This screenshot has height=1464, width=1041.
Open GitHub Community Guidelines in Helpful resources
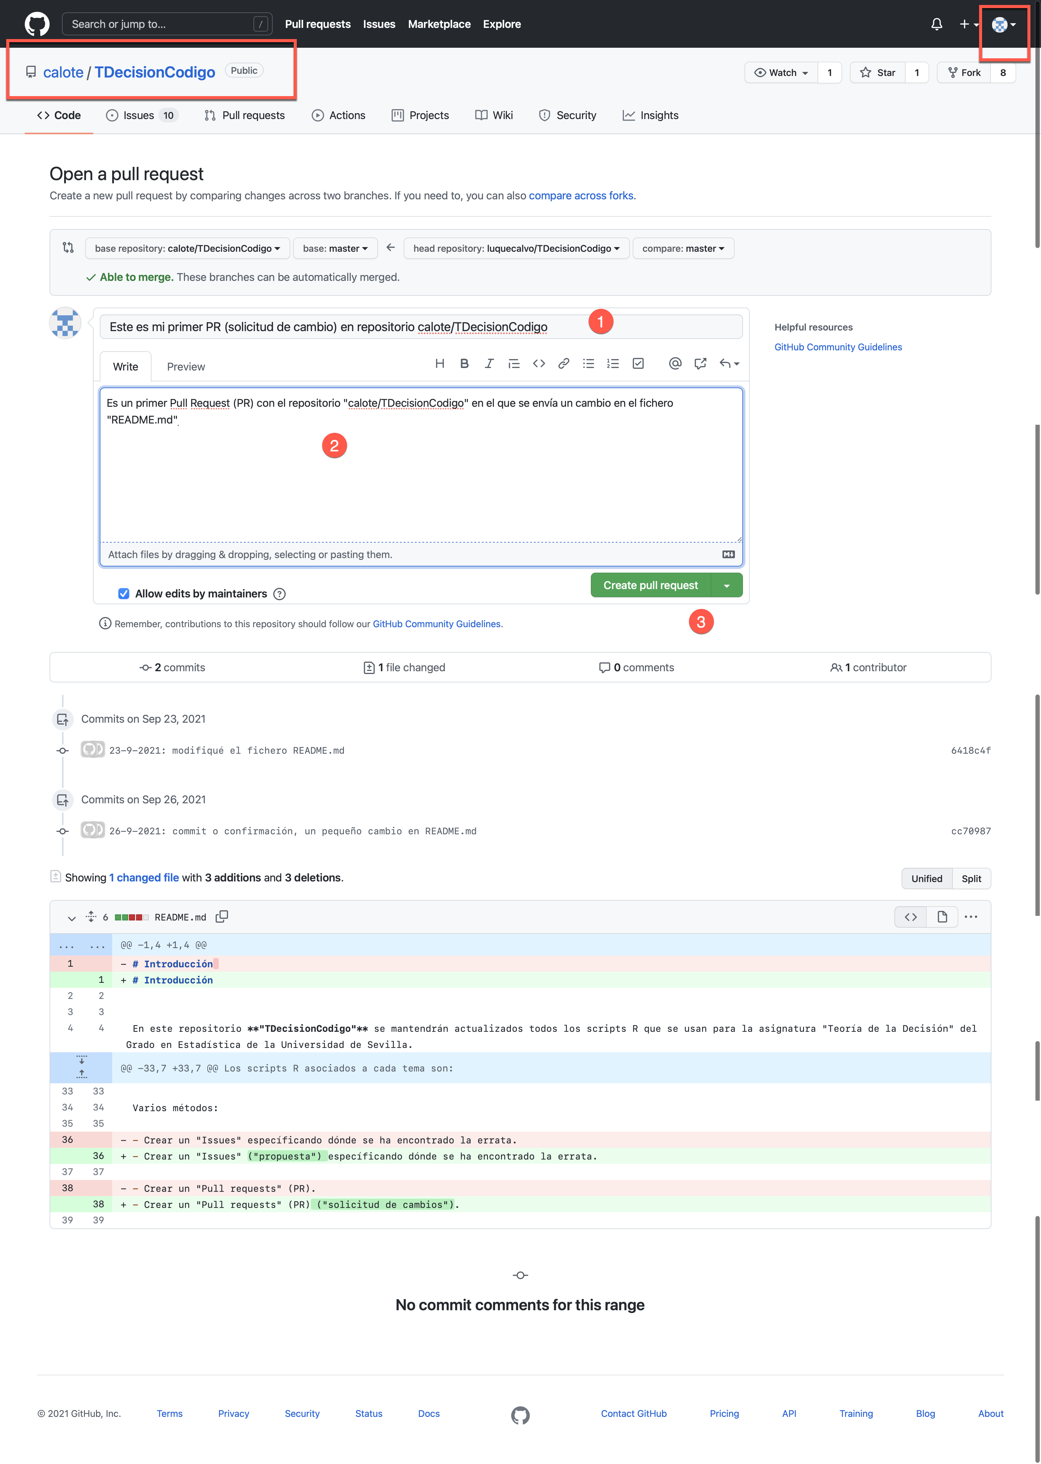click(838, 347)
